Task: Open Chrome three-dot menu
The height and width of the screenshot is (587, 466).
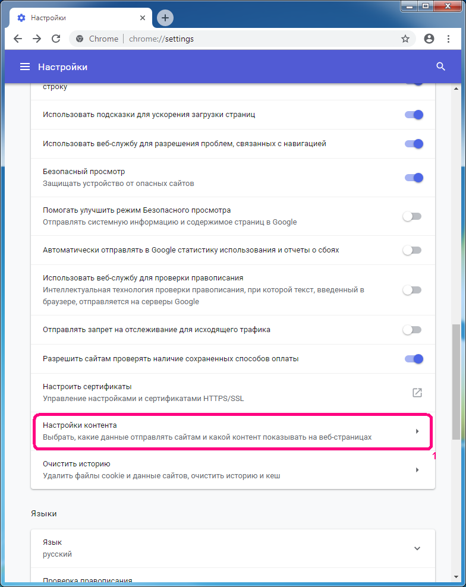Action: [448, 39]
